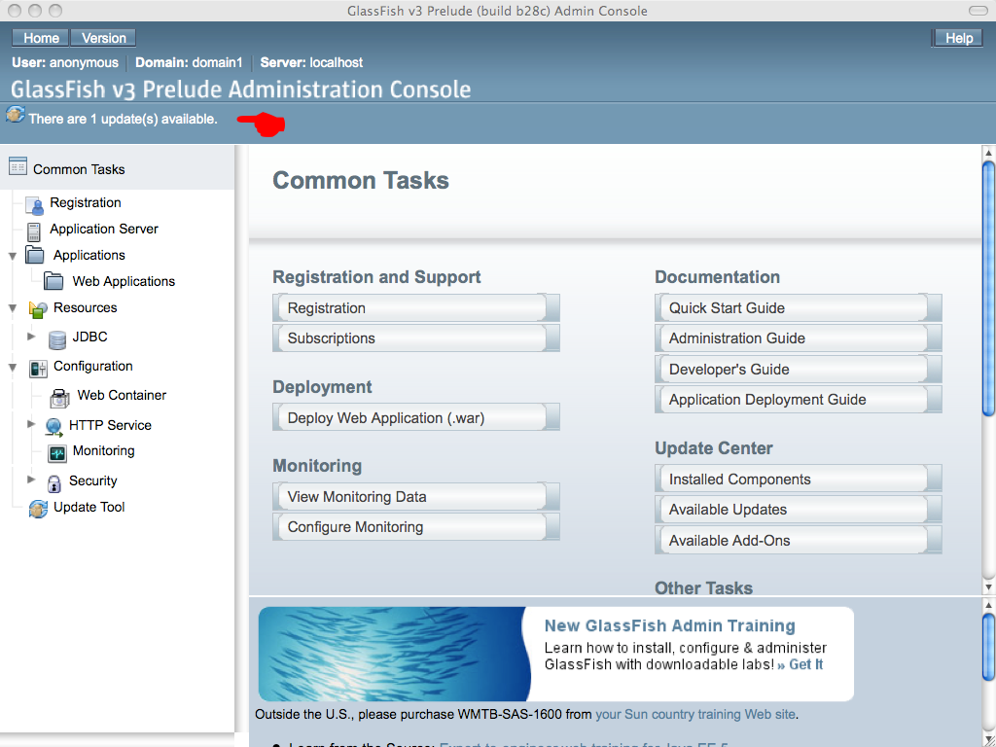Open the Help page
Viewport: 996px width, 747px height.
958,38
